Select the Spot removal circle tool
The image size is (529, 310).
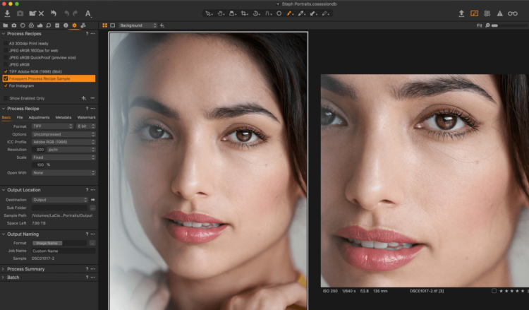(x=279, y=13)
